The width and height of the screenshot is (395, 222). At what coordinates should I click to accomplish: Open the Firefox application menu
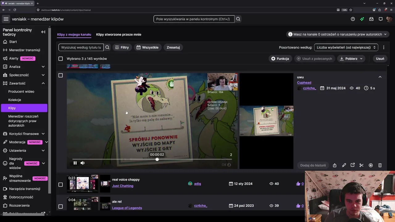[391, 10]
